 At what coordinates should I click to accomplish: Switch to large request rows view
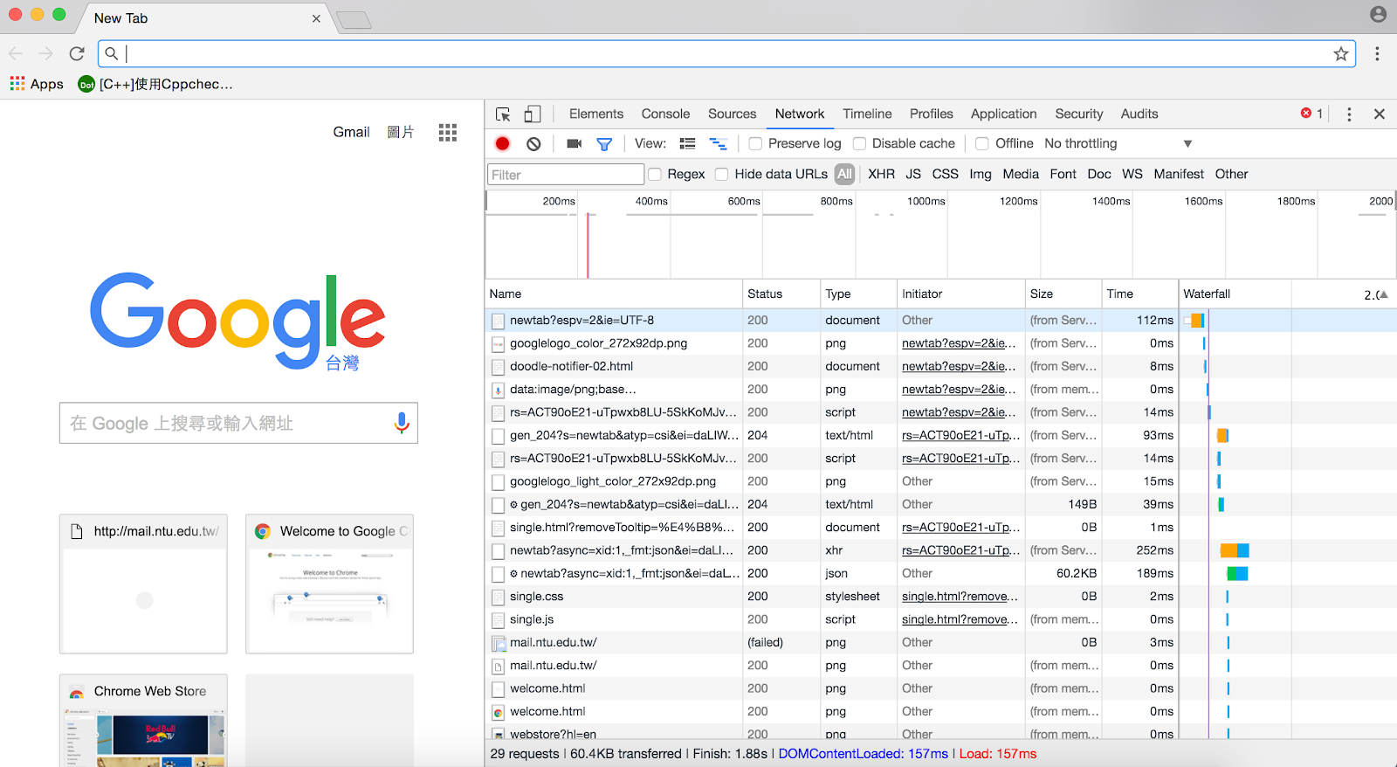(687, 144)
